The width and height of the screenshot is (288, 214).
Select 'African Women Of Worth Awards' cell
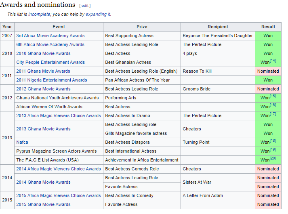(59, 107)
